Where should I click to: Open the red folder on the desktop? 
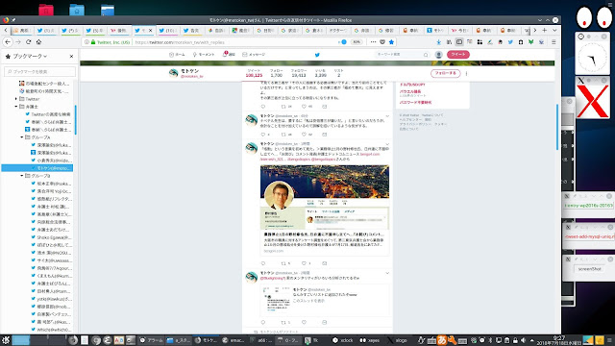tap(46, 10)
